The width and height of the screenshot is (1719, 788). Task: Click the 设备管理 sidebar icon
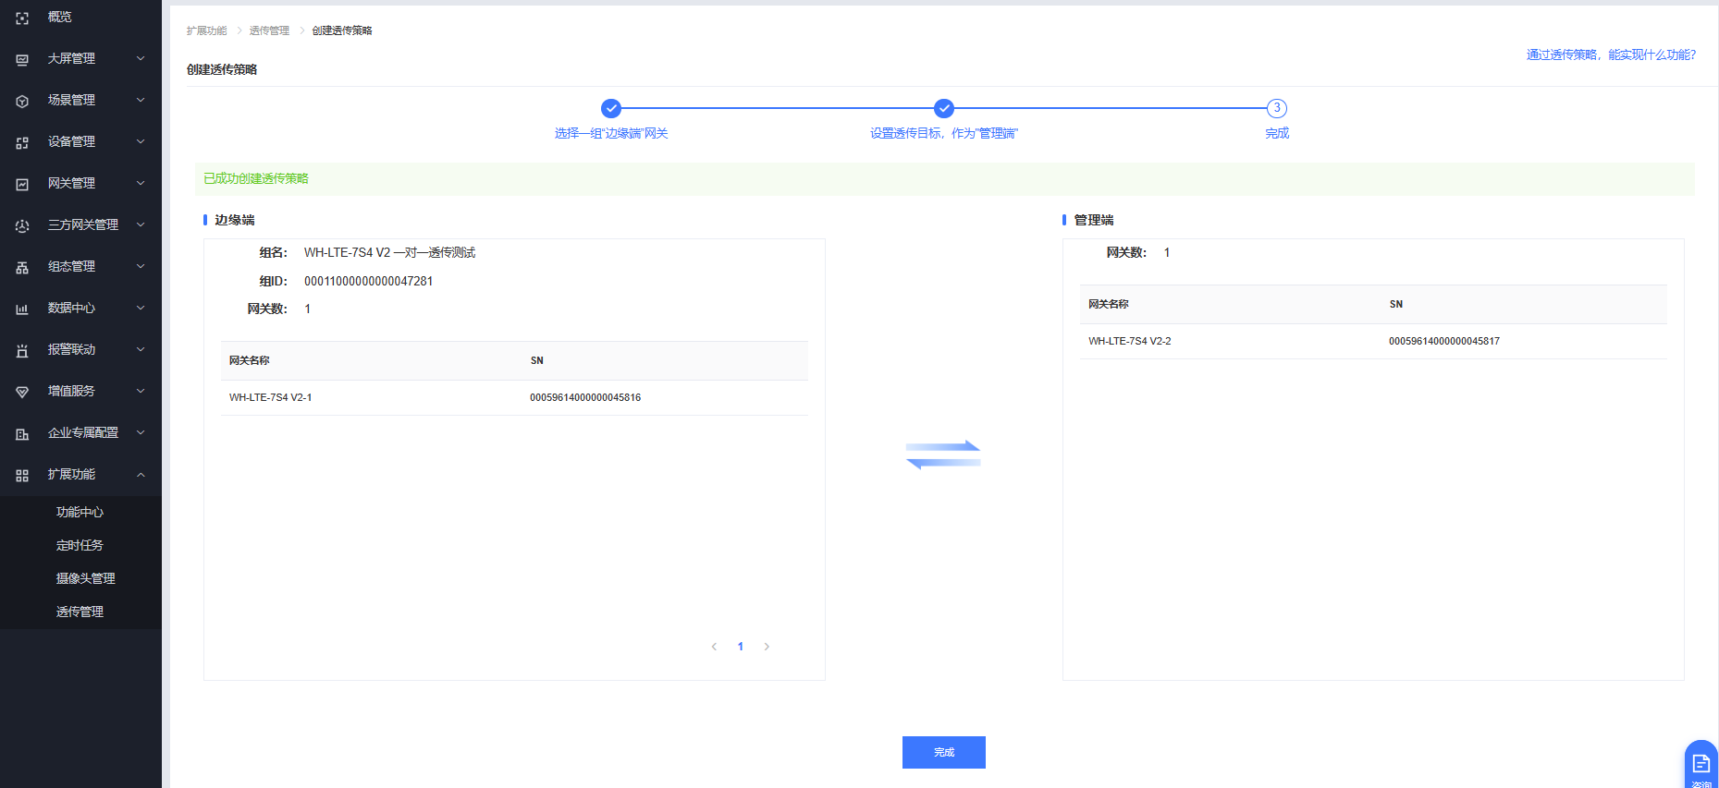[22, 142]
